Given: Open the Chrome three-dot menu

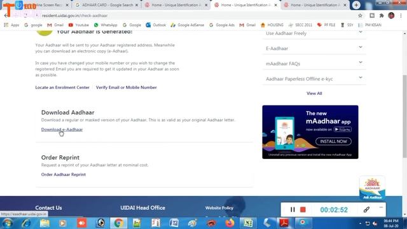Looking at the screenshot, I should pyautogui.click(x=401, y=15).
